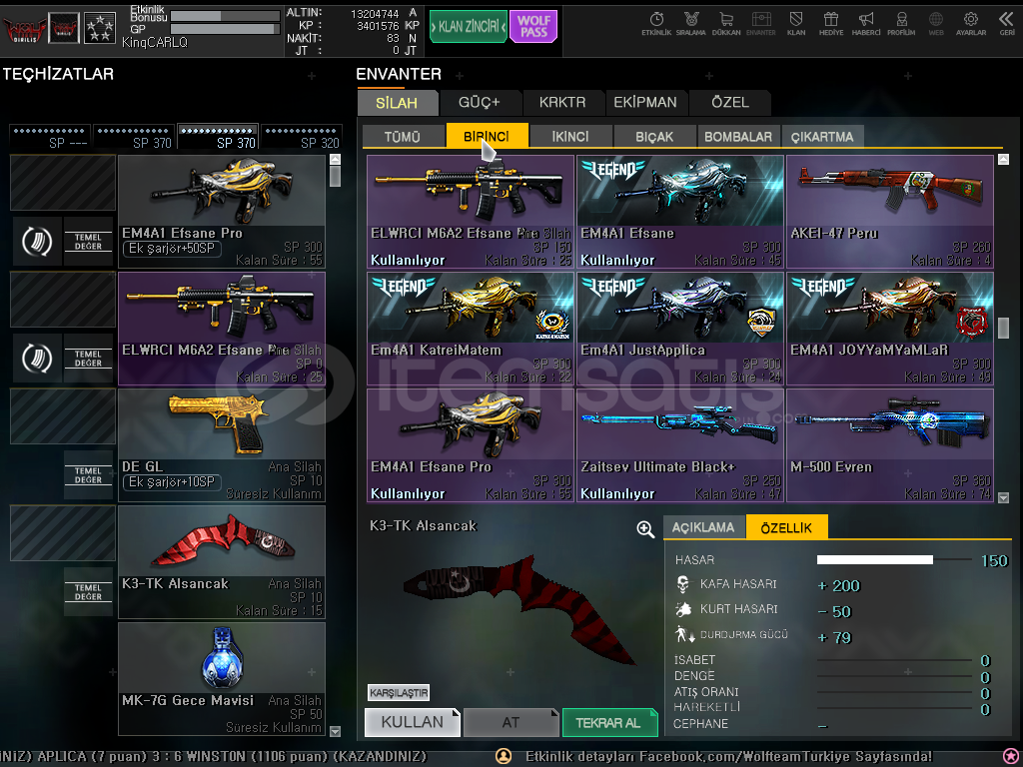Select the Birinci weapon filter tab
The image size is (1023, 767).
(487, 136)
